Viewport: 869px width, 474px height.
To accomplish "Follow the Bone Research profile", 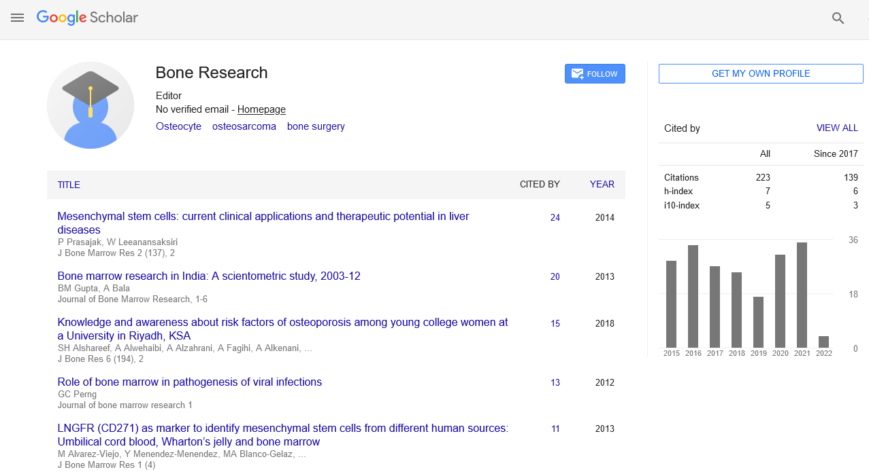I will 594,74.
